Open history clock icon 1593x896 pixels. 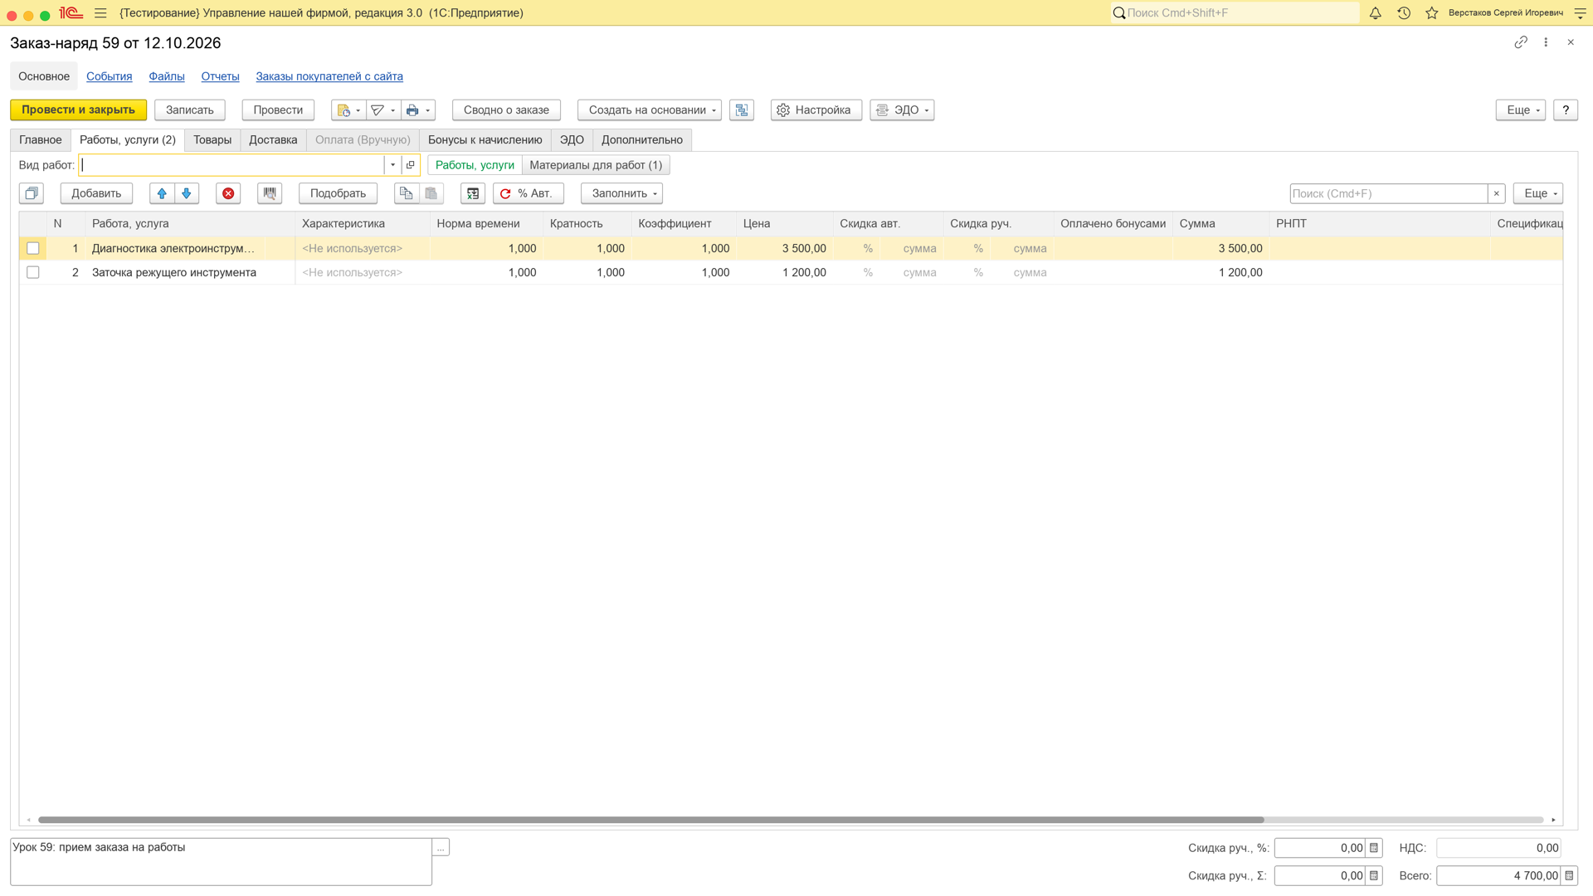pyautogui.click(x=1404, y=13)
